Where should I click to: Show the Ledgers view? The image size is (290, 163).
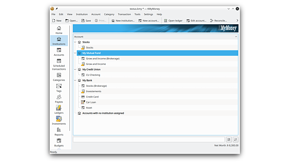59,109
